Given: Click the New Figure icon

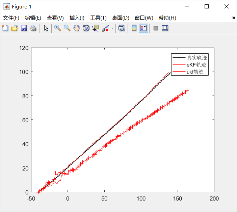Looking at the screenshot, I should pyautogui.click(x=5, y=28).
